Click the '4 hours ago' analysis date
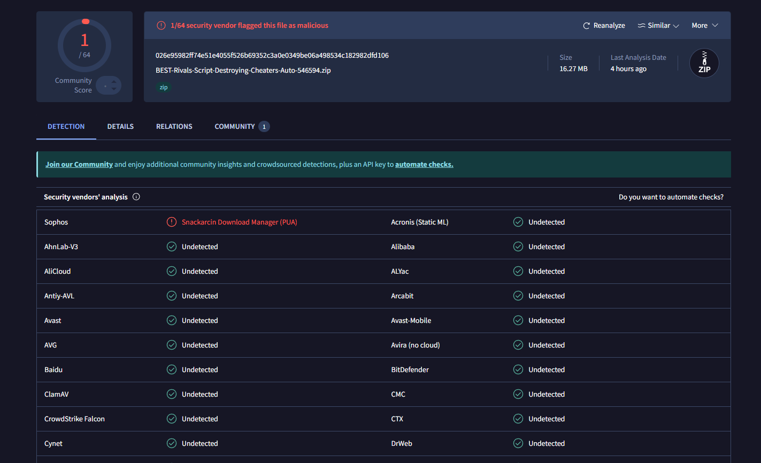 (628, 69)
